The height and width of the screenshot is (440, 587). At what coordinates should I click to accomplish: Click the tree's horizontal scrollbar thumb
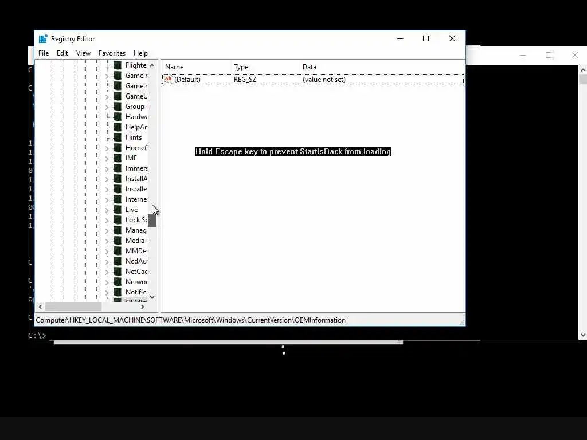pos(73,307)
